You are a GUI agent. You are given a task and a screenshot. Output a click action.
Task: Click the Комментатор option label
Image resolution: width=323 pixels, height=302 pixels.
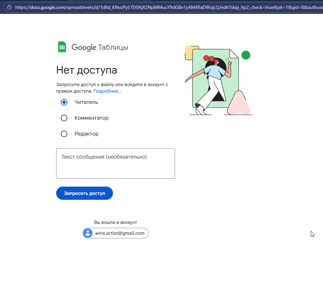tap(91, 118)
